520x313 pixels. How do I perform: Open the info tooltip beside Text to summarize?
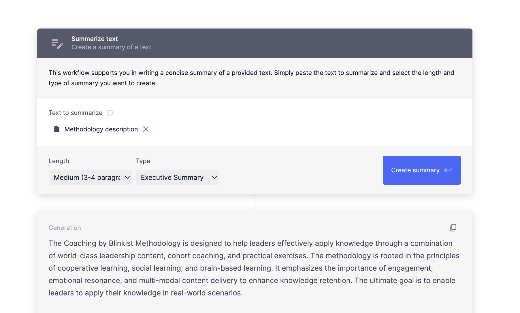(x=110, y=113)
